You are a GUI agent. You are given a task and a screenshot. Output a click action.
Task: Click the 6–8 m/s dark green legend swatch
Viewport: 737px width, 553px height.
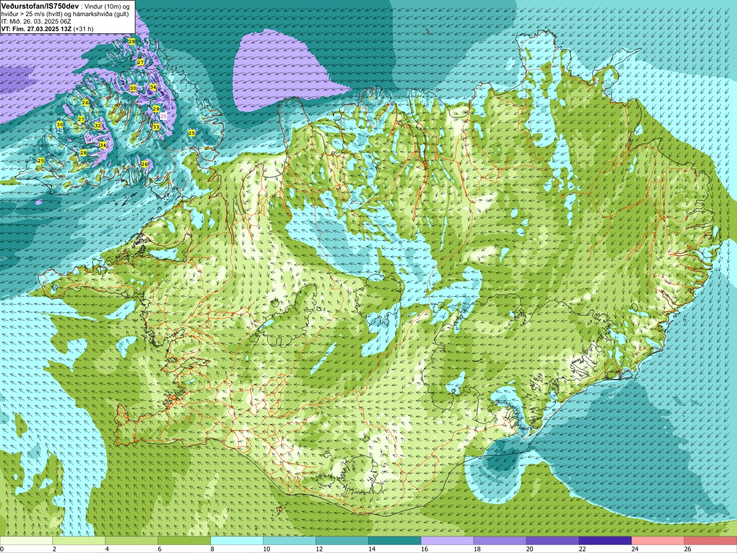coord(184,541)
